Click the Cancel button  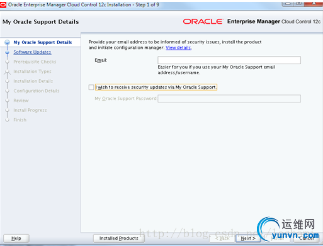point(307,238)
